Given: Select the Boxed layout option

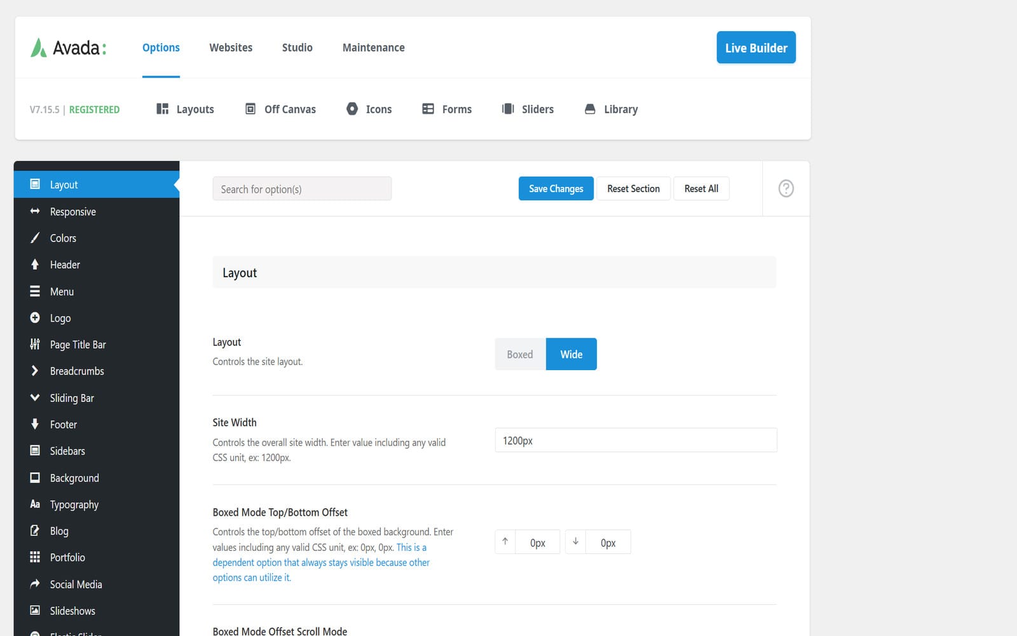Looking at the screenshot, I should [520, 354].
